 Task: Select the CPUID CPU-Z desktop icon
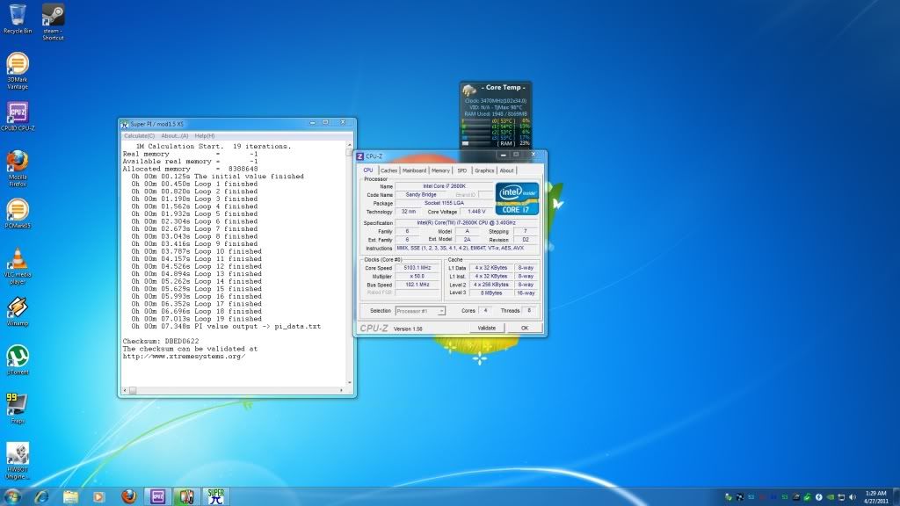[18, 117]
